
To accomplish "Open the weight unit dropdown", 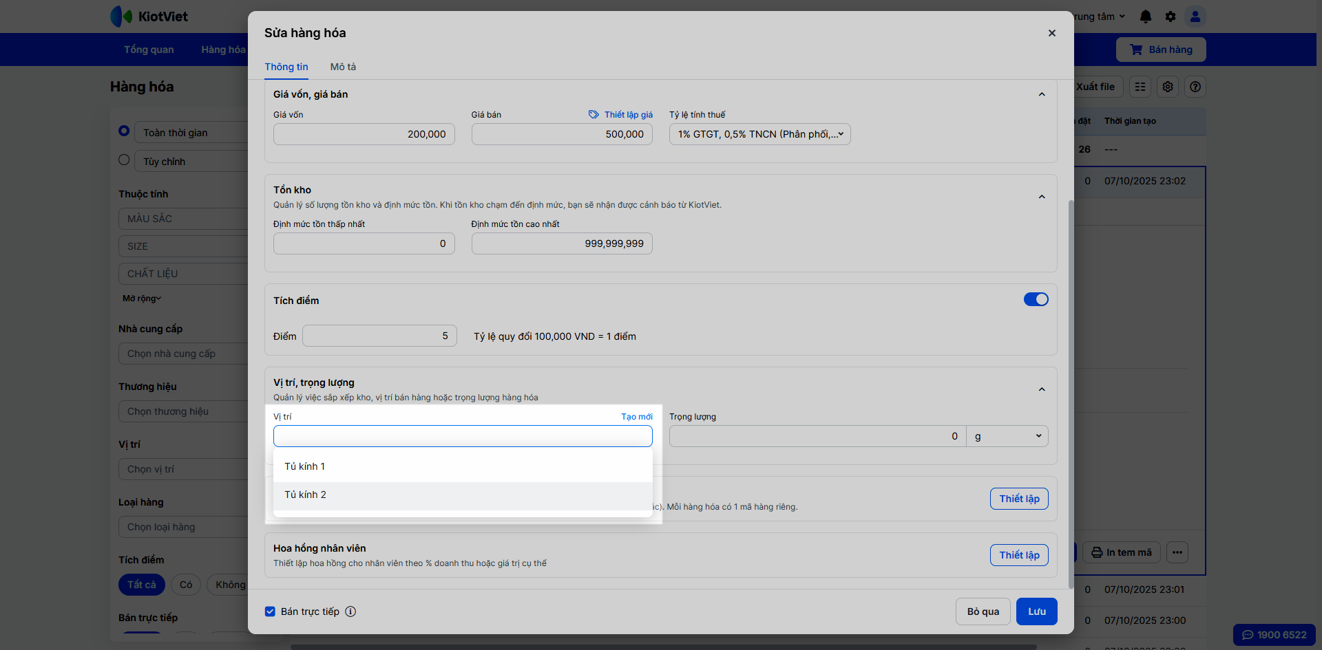I will pyautogui.click(x=1007, y=436).
